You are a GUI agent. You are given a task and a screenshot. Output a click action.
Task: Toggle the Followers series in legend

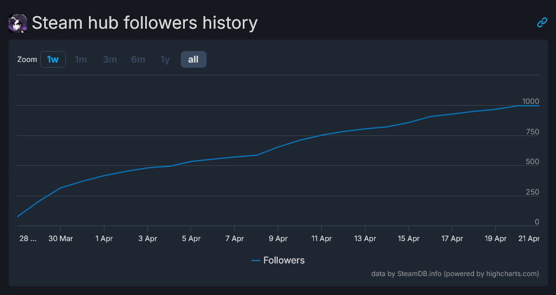click(x=283, y=261)
